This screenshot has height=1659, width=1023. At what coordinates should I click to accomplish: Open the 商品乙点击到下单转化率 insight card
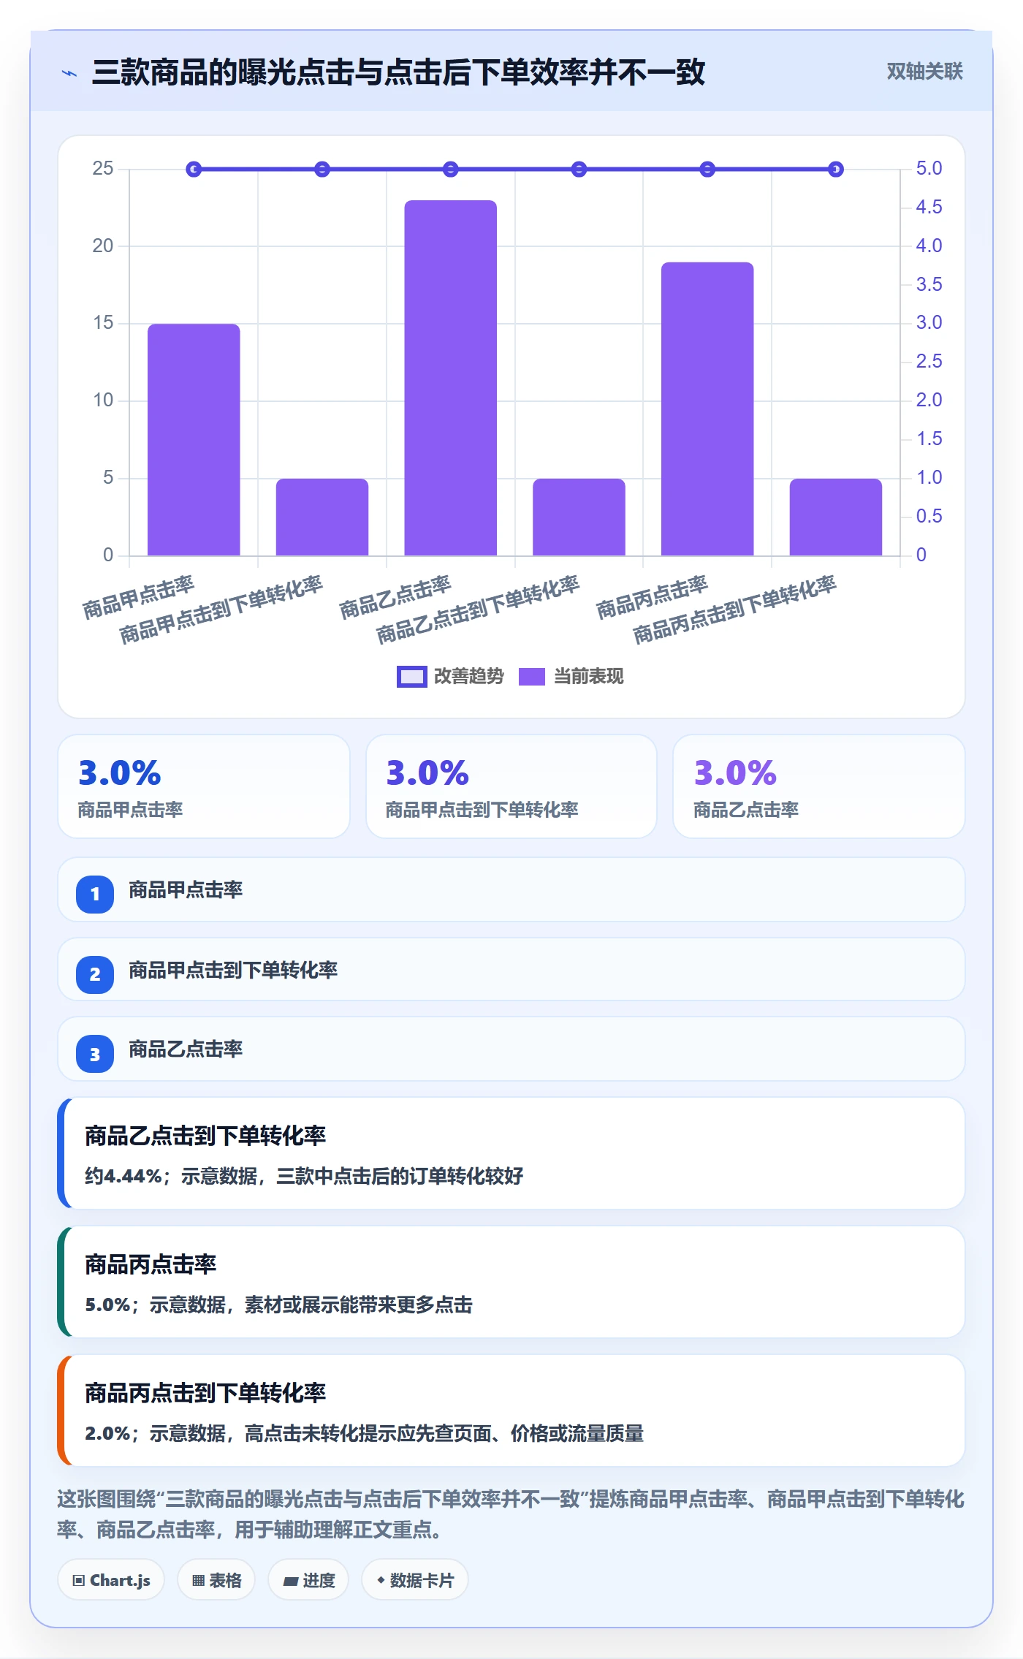click(x=512, y=1153)
